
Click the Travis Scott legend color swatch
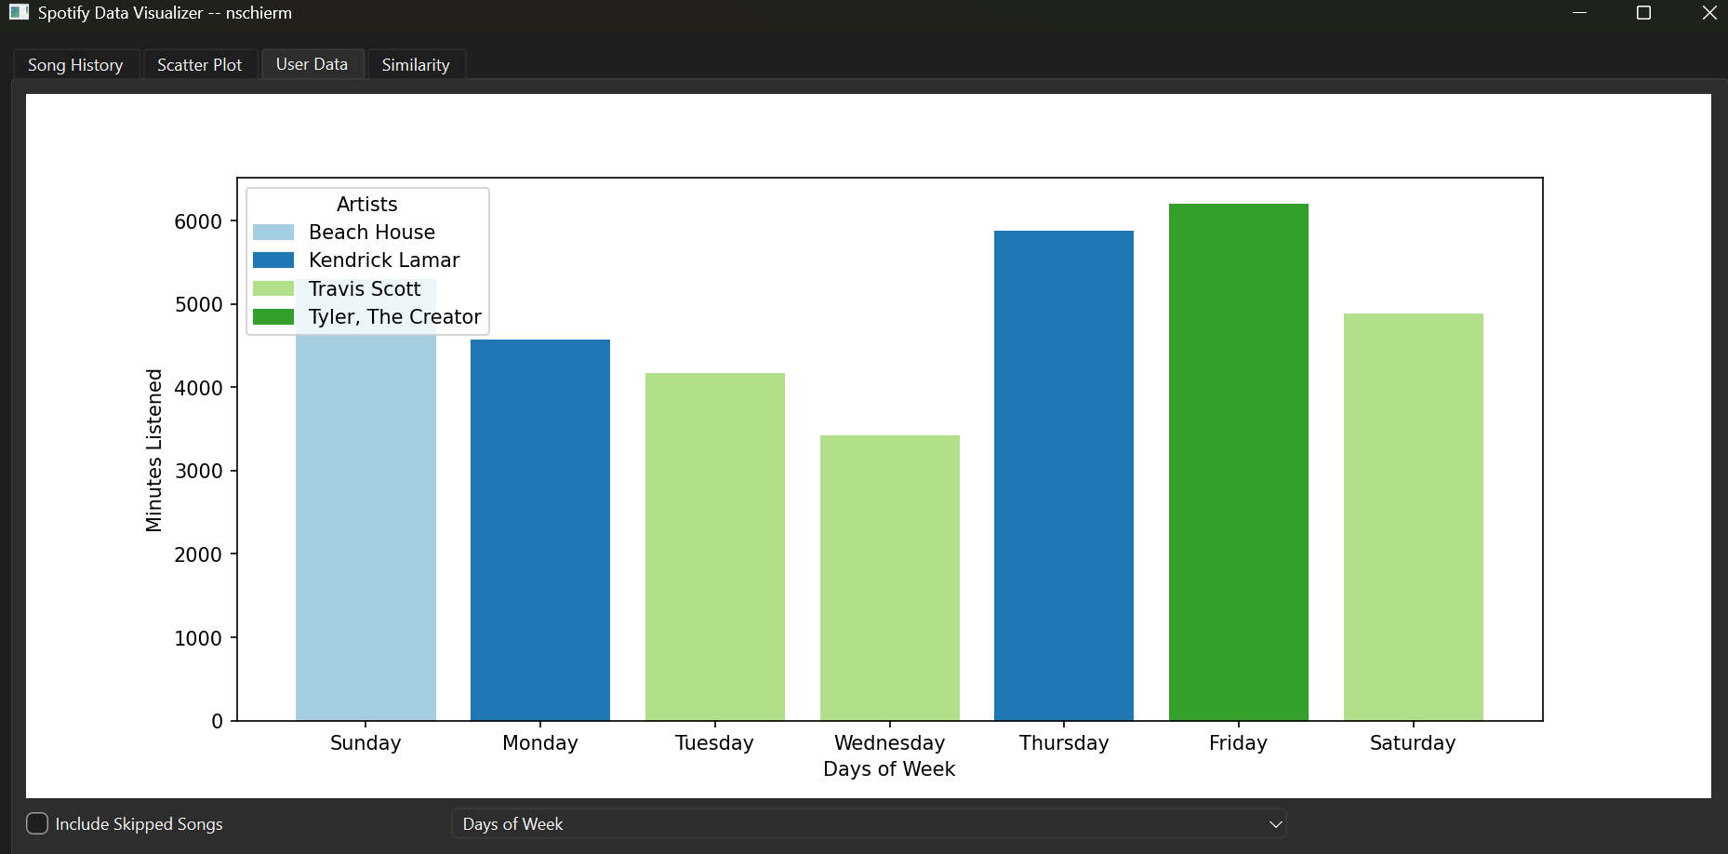click(273, 288)
